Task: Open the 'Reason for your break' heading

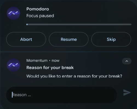Action: 50,68
